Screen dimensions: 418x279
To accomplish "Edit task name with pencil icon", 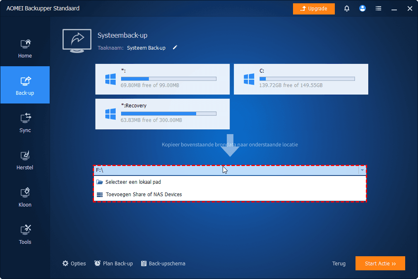I will coord(175,48).
